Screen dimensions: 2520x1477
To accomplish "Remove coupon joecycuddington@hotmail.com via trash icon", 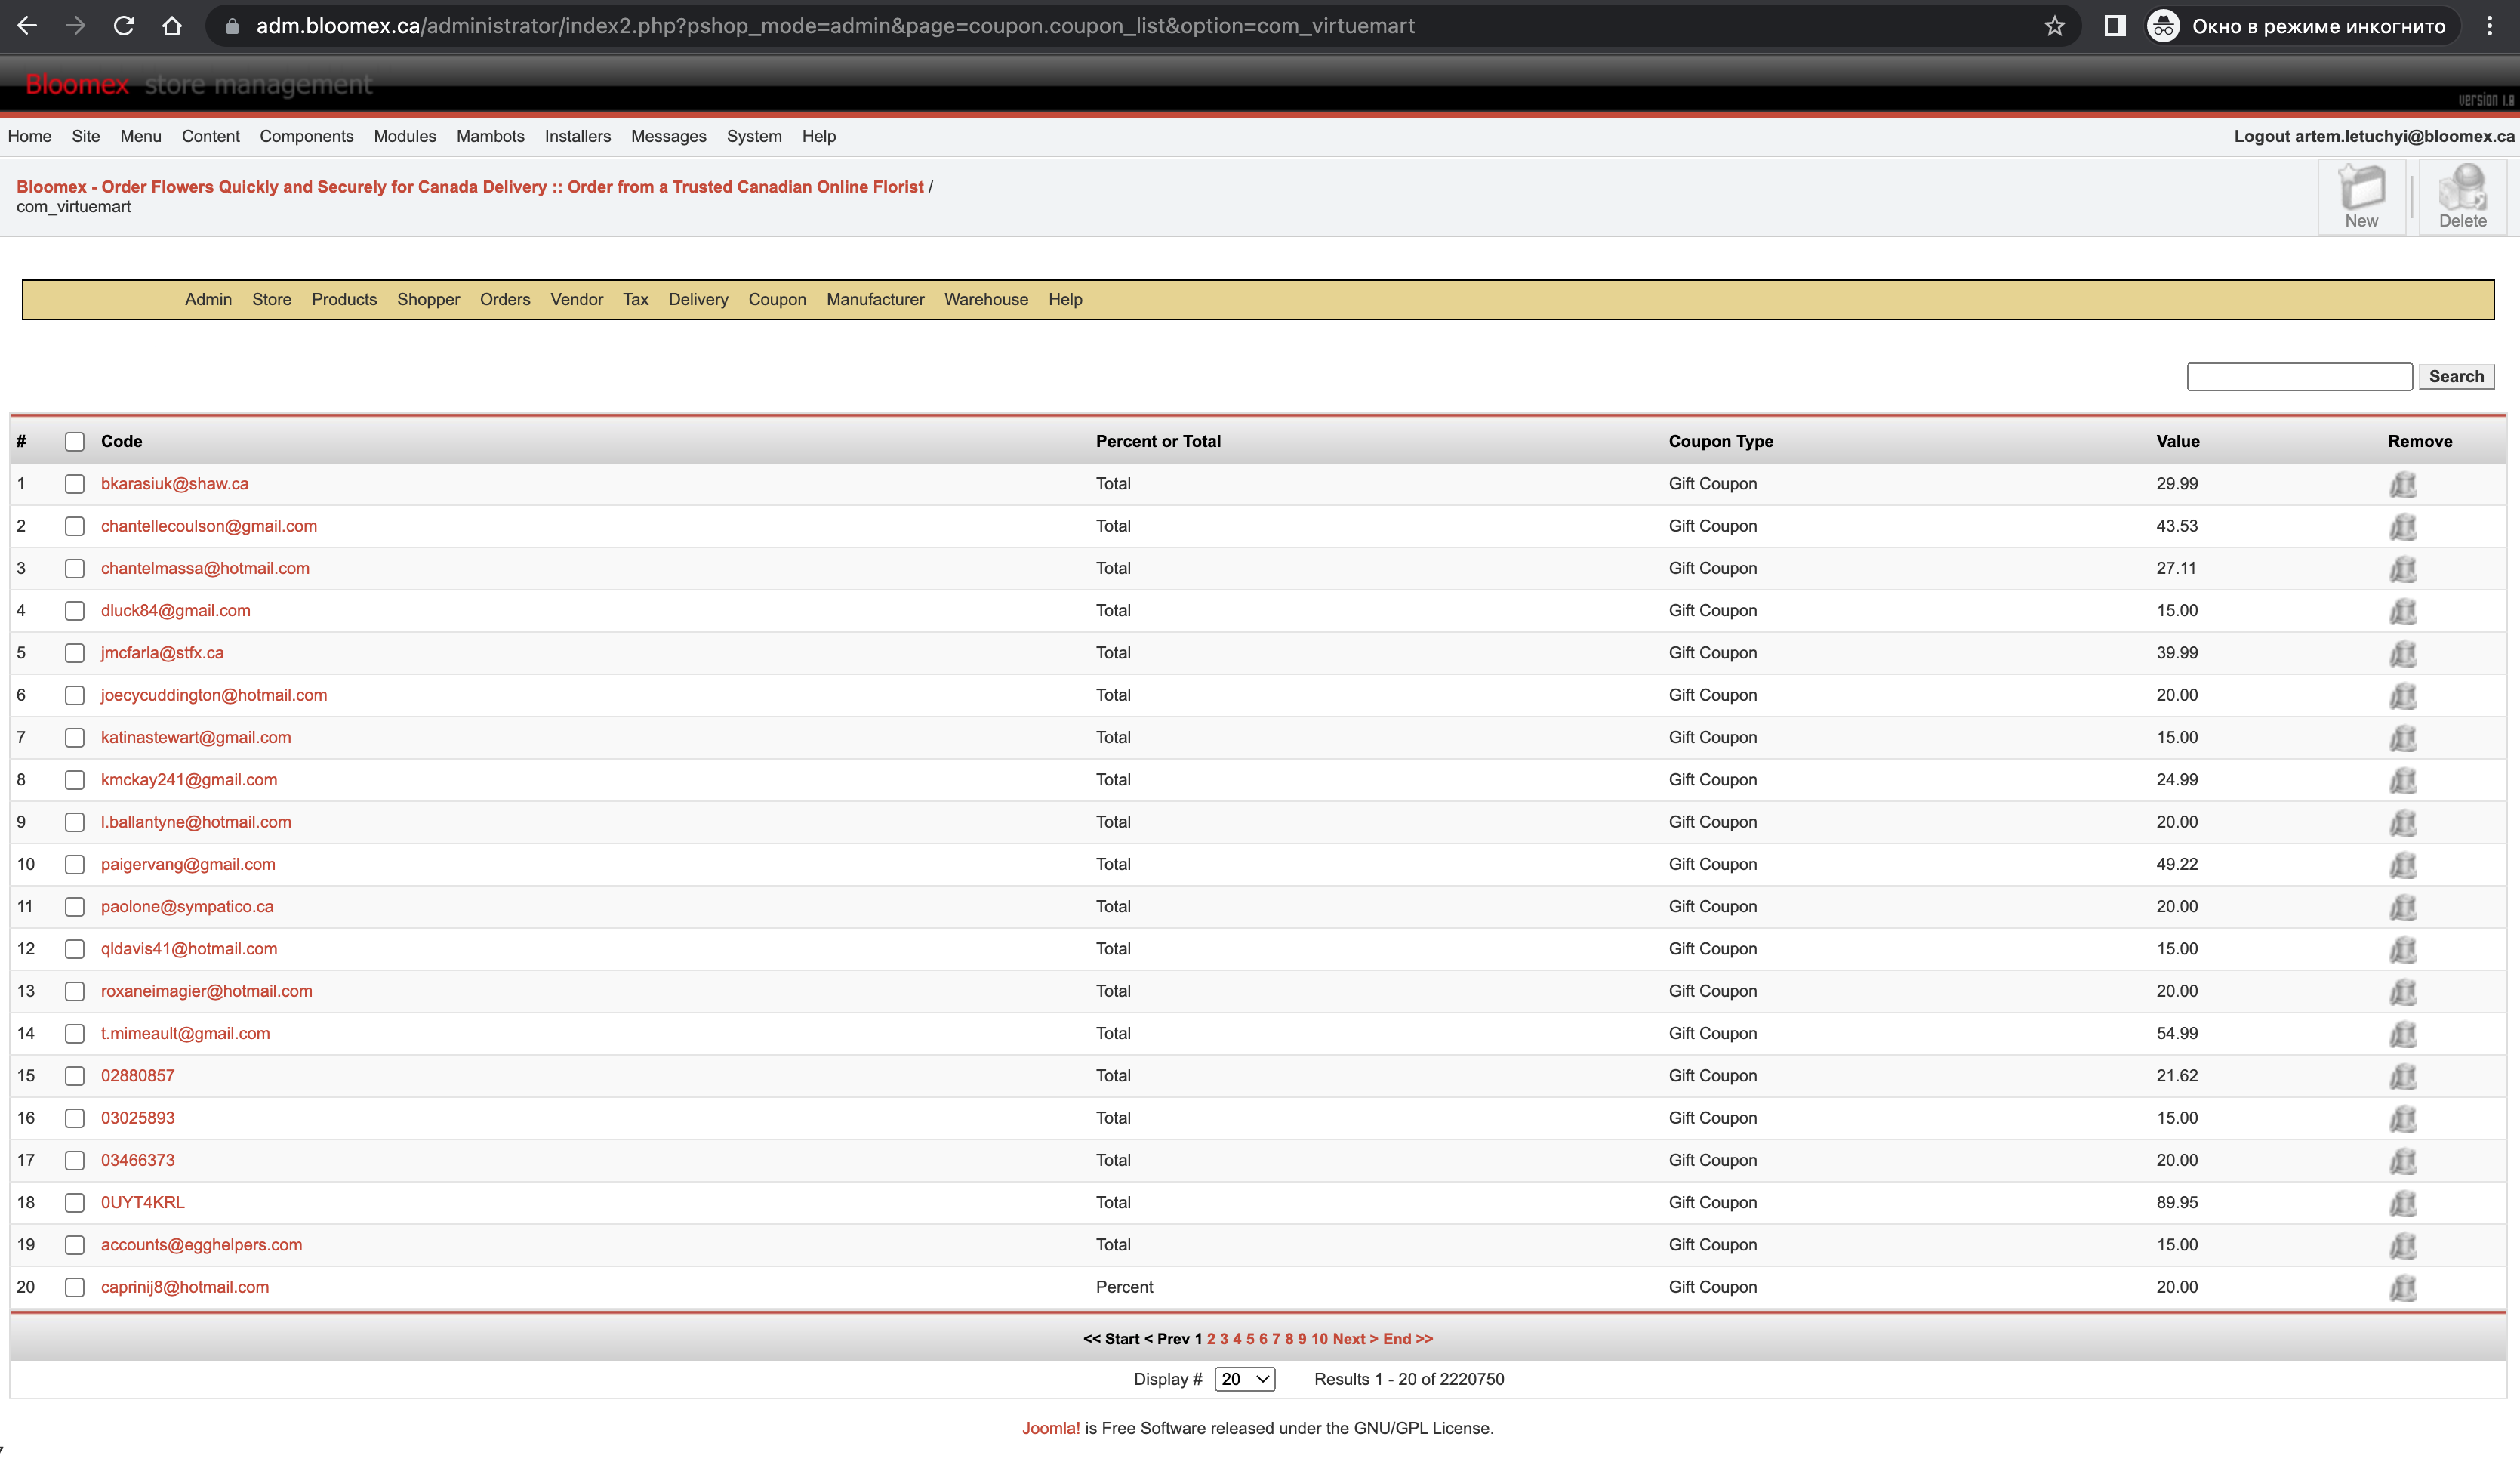I will [2403, 696].
